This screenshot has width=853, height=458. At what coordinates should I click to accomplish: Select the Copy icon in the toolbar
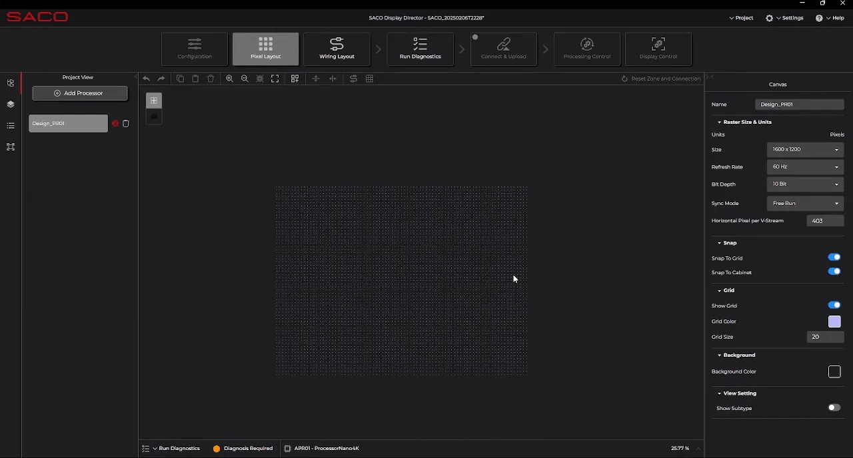tap(181, 79)
